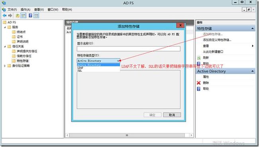Viewport: 259px width, 147px height.
Task: Restore the inner MDI child window
Action: point(249,10)
